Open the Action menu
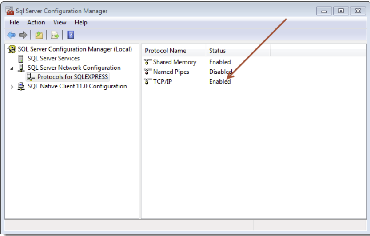This screenshot has height=236, width=370. 36,22
